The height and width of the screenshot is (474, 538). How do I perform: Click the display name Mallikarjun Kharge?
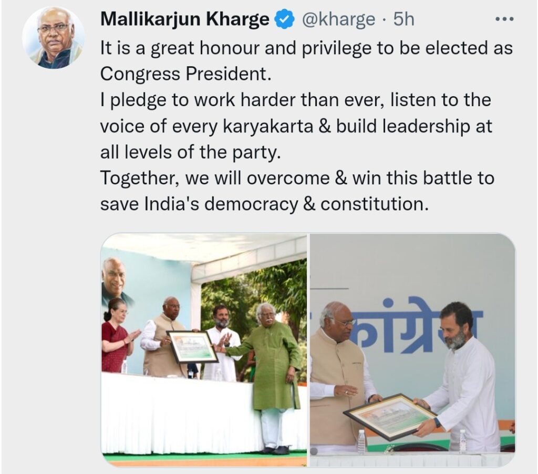pos(184,19)
